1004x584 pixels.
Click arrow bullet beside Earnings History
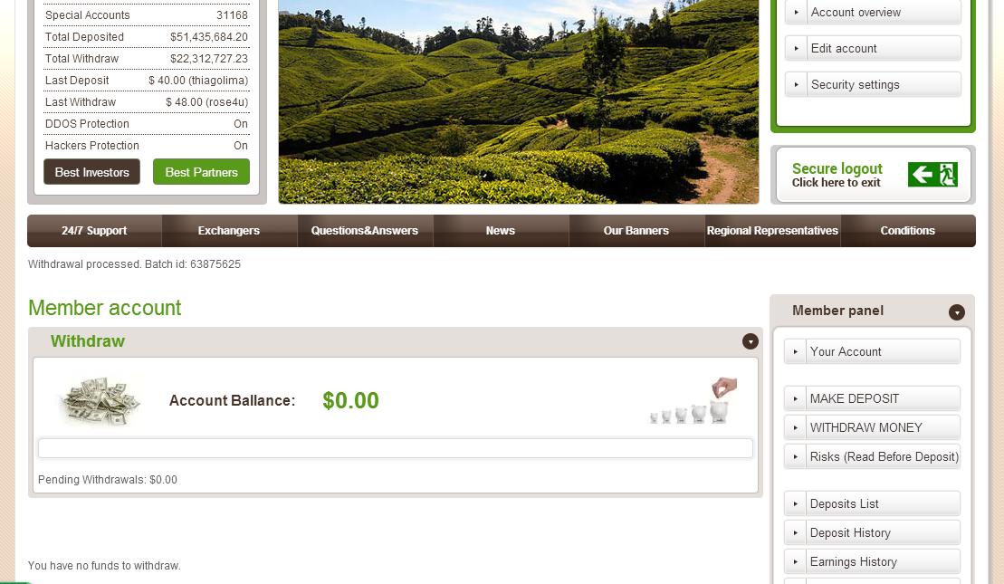pyautogui.click(x=795, y=561)
